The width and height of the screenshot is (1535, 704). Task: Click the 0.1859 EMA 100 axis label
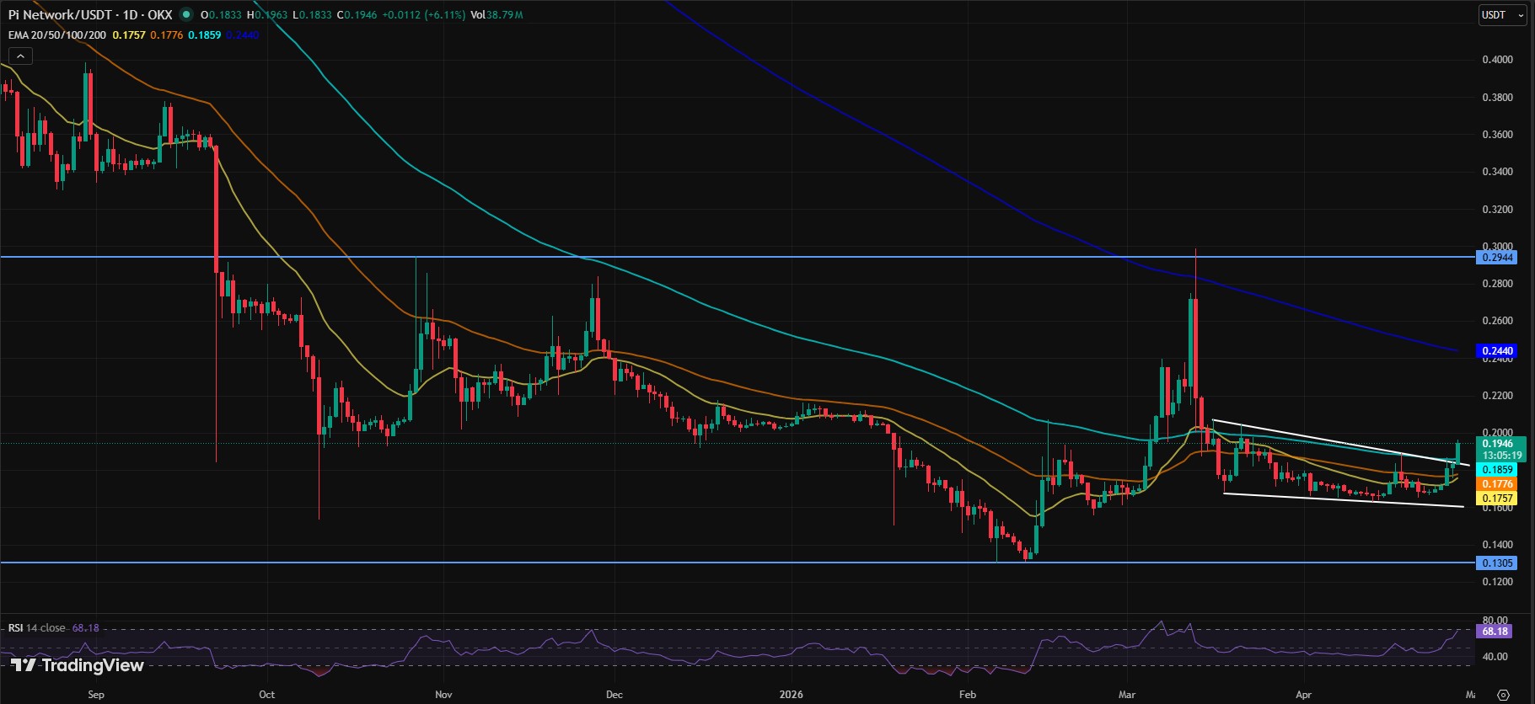point(1498,469)
